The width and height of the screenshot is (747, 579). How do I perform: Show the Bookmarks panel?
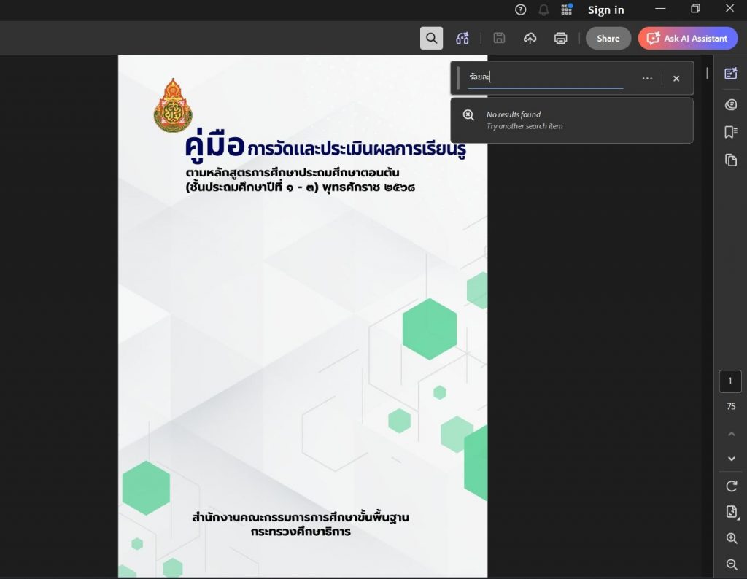tap(731, 132)
